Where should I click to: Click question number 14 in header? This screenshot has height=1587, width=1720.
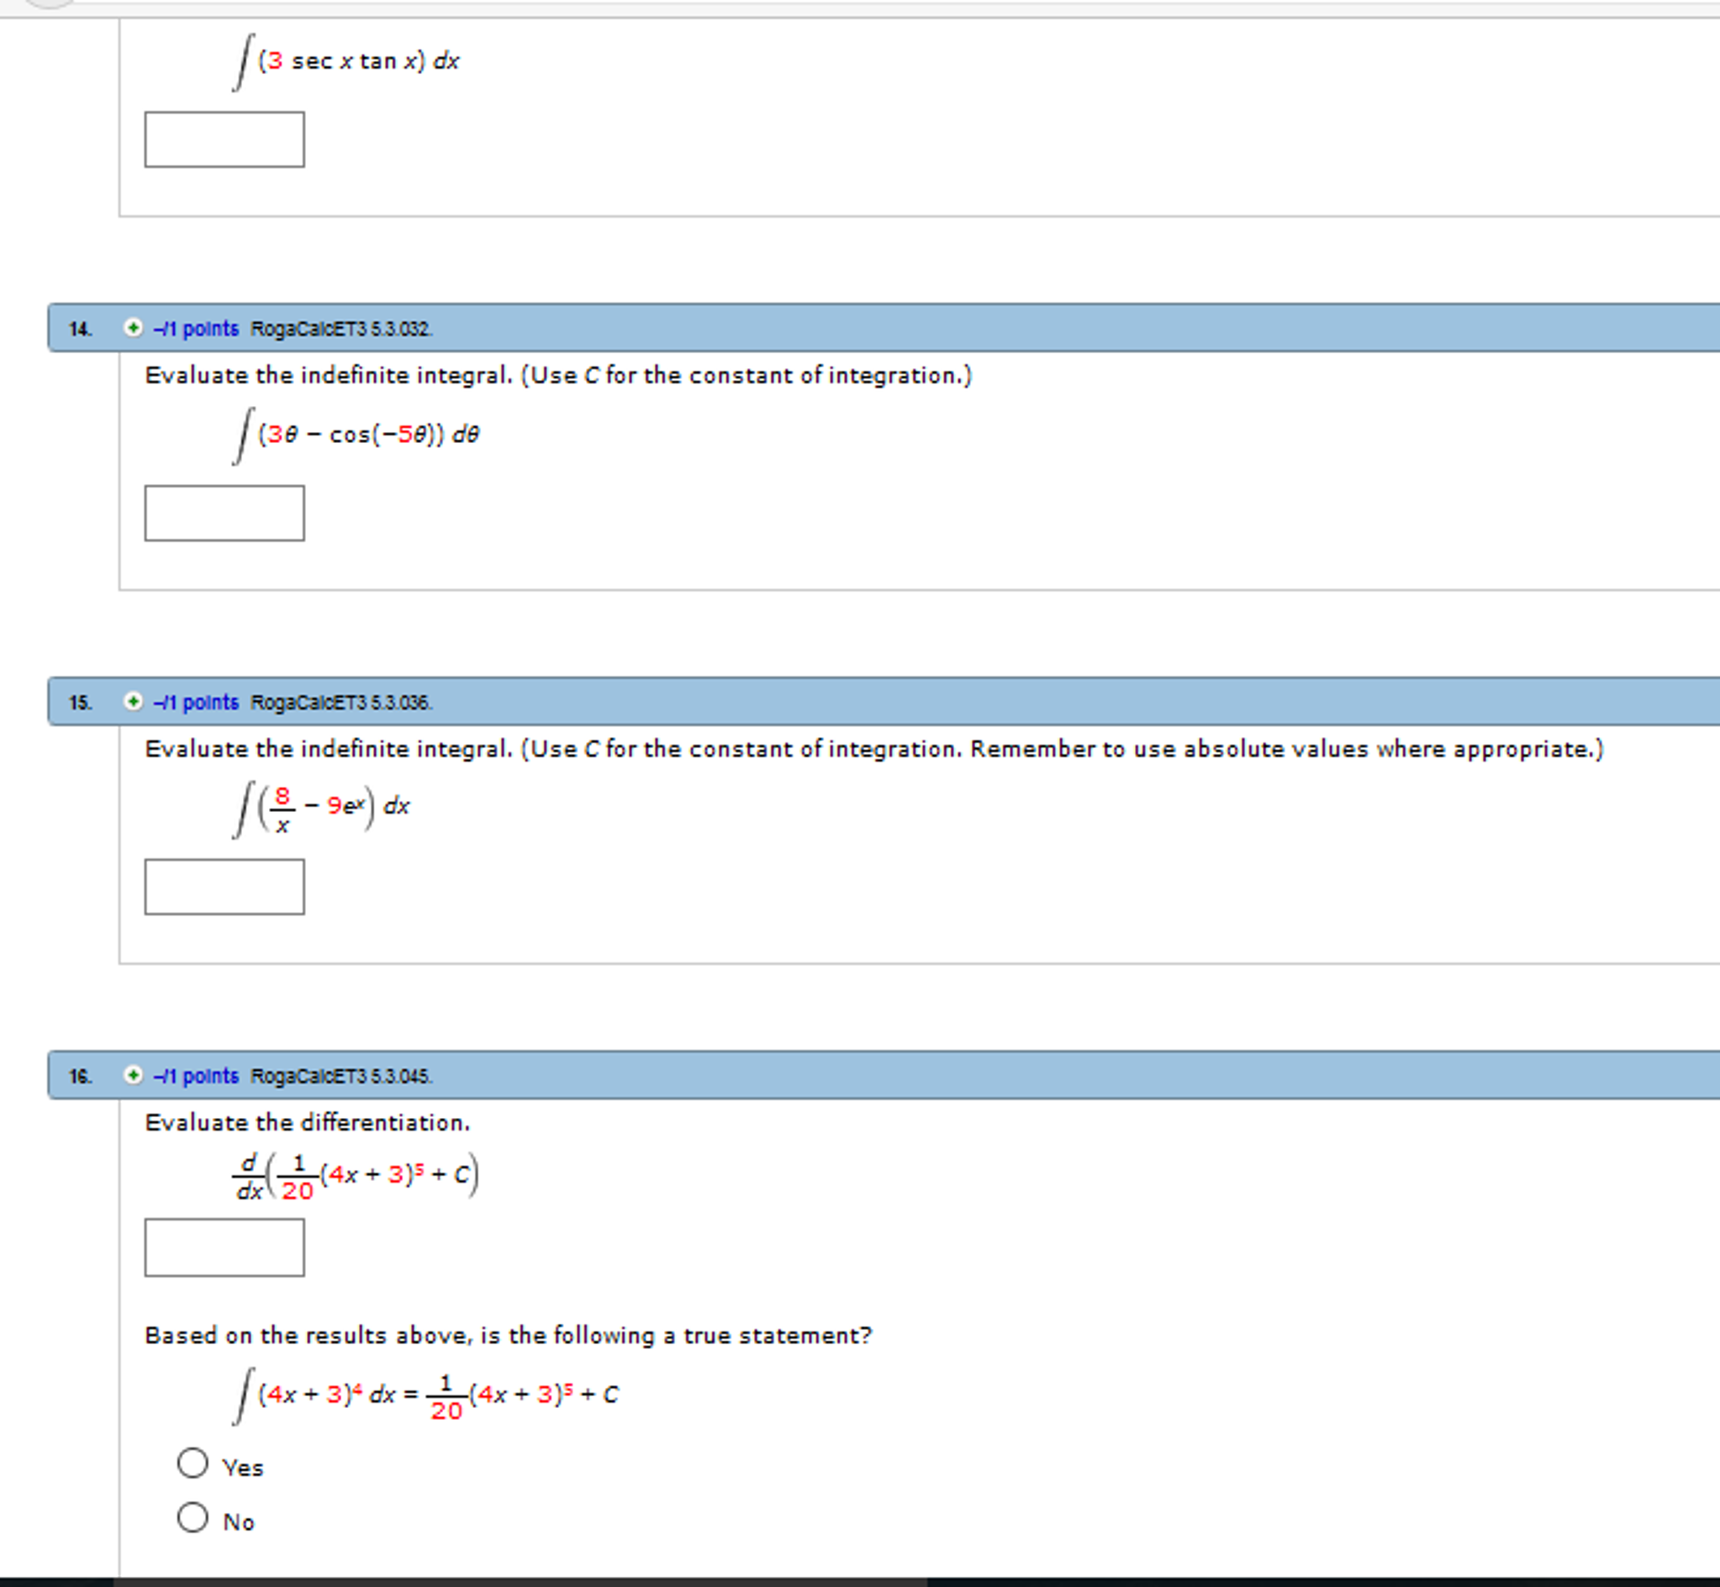[80, 329]
